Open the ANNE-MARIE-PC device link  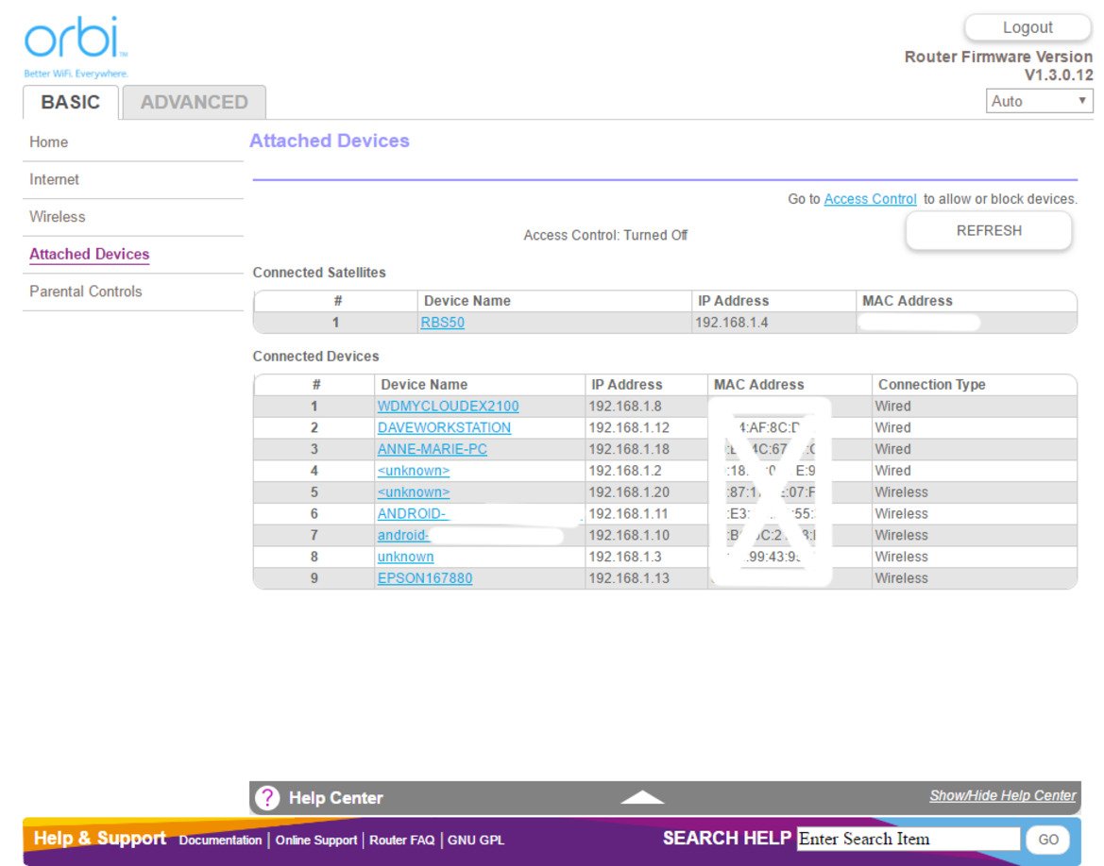432,449
